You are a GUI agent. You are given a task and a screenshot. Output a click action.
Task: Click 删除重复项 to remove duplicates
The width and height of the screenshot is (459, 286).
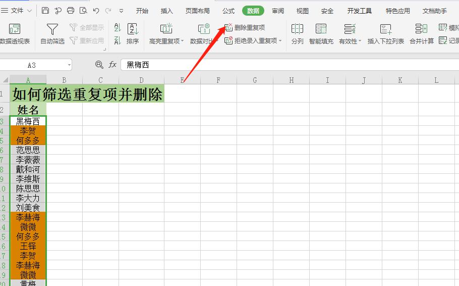(245, 28)
